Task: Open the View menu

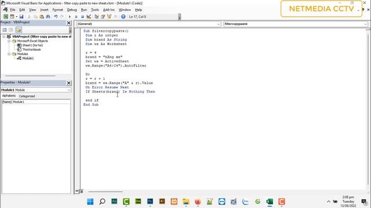Action: [x=32, y=10]
